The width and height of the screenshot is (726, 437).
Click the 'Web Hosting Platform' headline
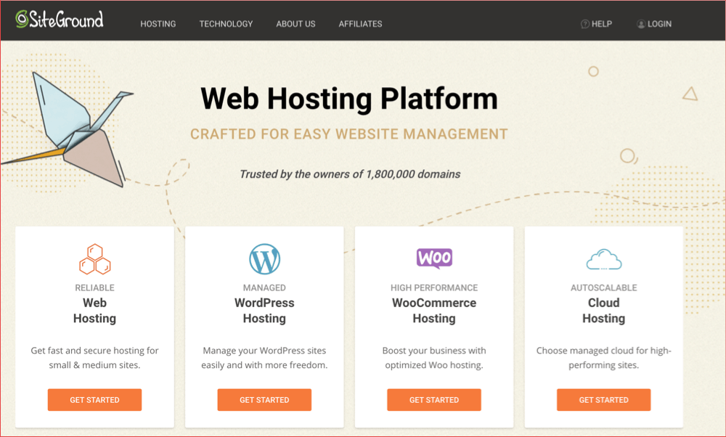point(349,99)
